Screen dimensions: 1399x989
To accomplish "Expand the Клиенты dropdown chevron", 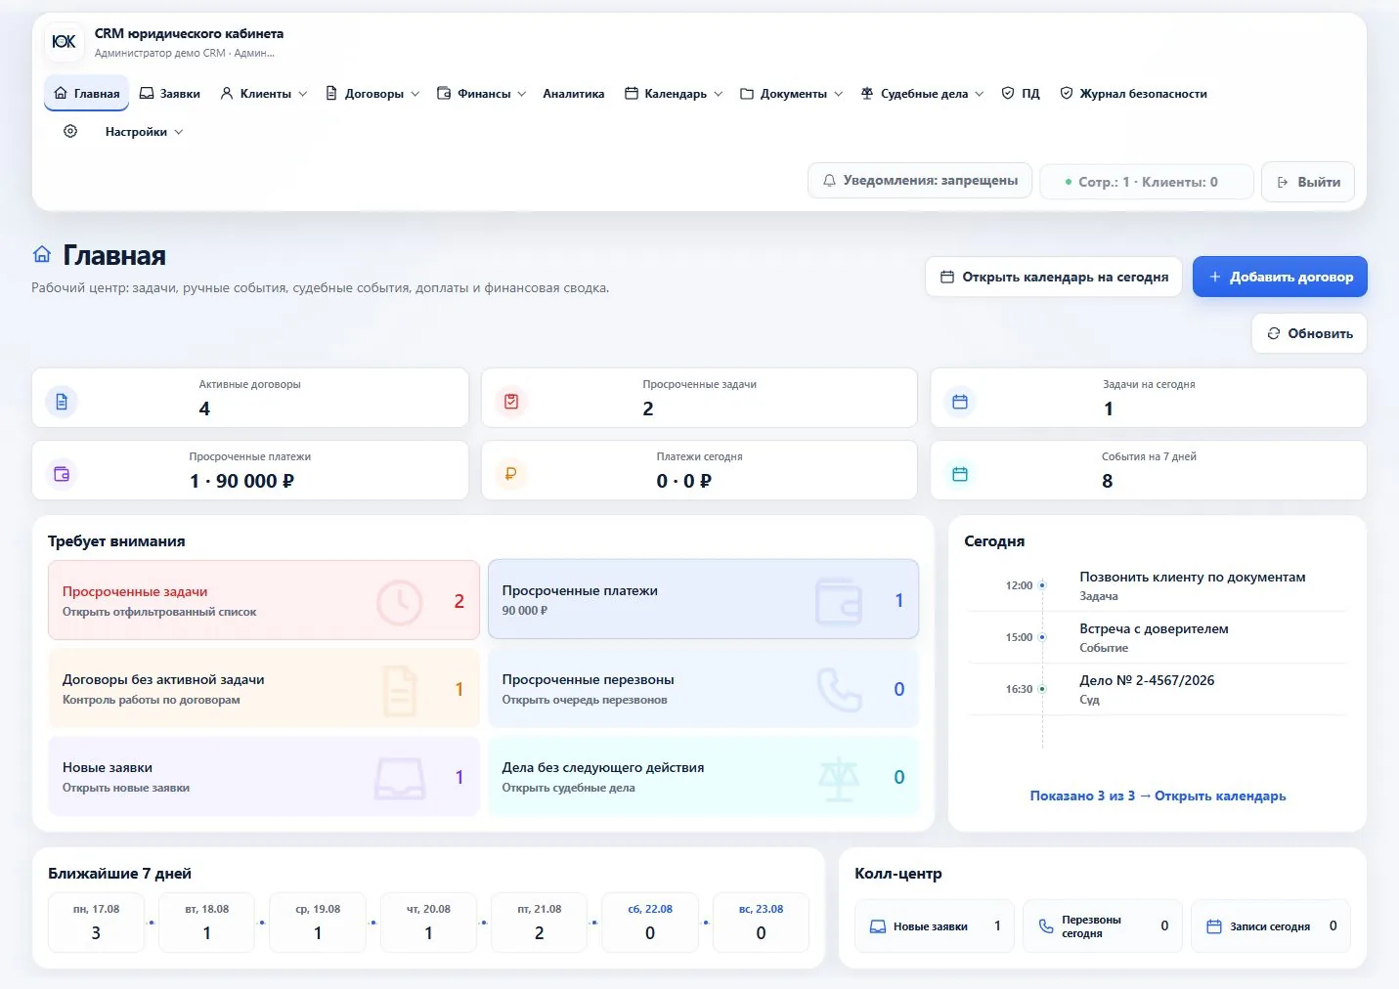I will (303, 94).
